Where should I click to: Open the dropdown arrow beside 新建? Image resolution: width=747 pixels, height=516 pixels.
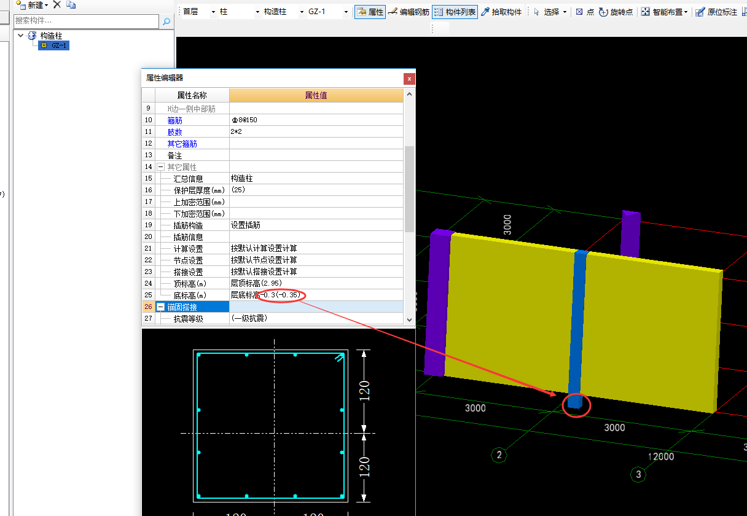pyautogui.click(x=47, y=5)
